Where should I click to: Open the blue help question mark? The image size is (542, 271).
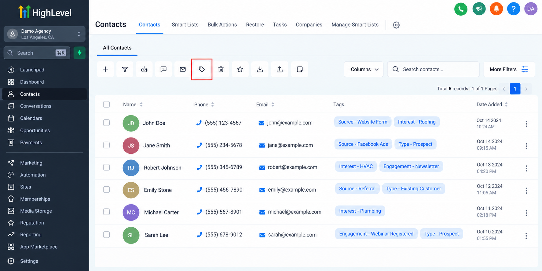[x=514, y=9]
